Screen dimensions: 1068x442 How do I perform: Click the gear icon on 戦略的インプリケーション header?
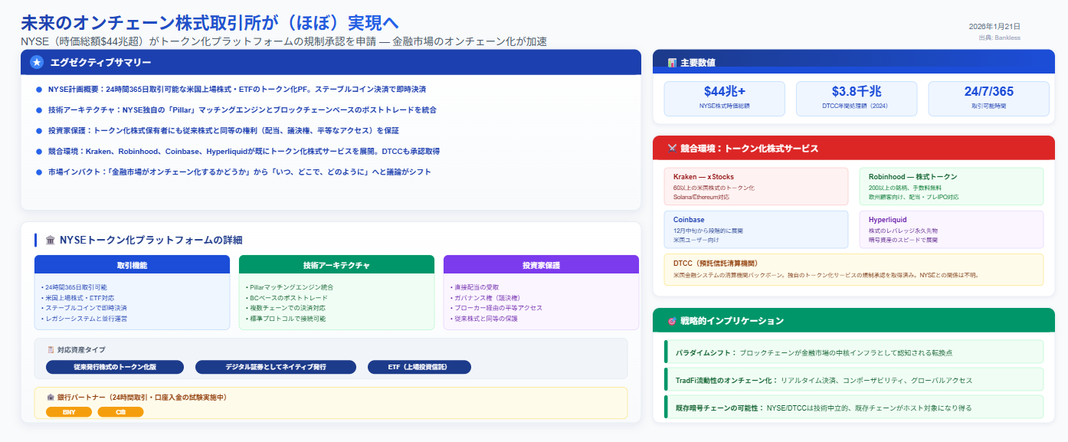tap(673, 320)
